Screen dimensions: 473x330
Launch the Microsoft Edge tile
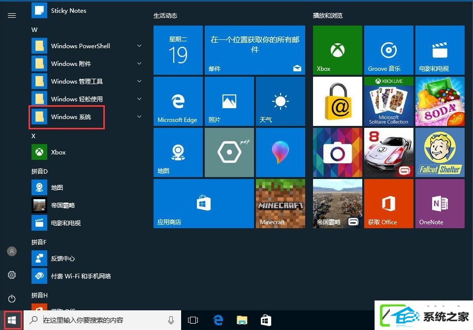(x=178, y=101)
